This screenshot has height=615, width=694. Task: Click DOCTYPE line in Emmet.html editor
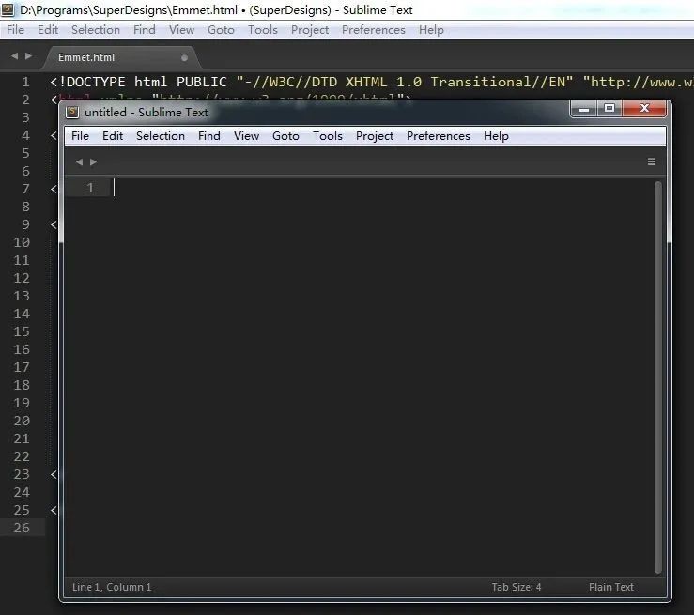(x=371, y=82)
